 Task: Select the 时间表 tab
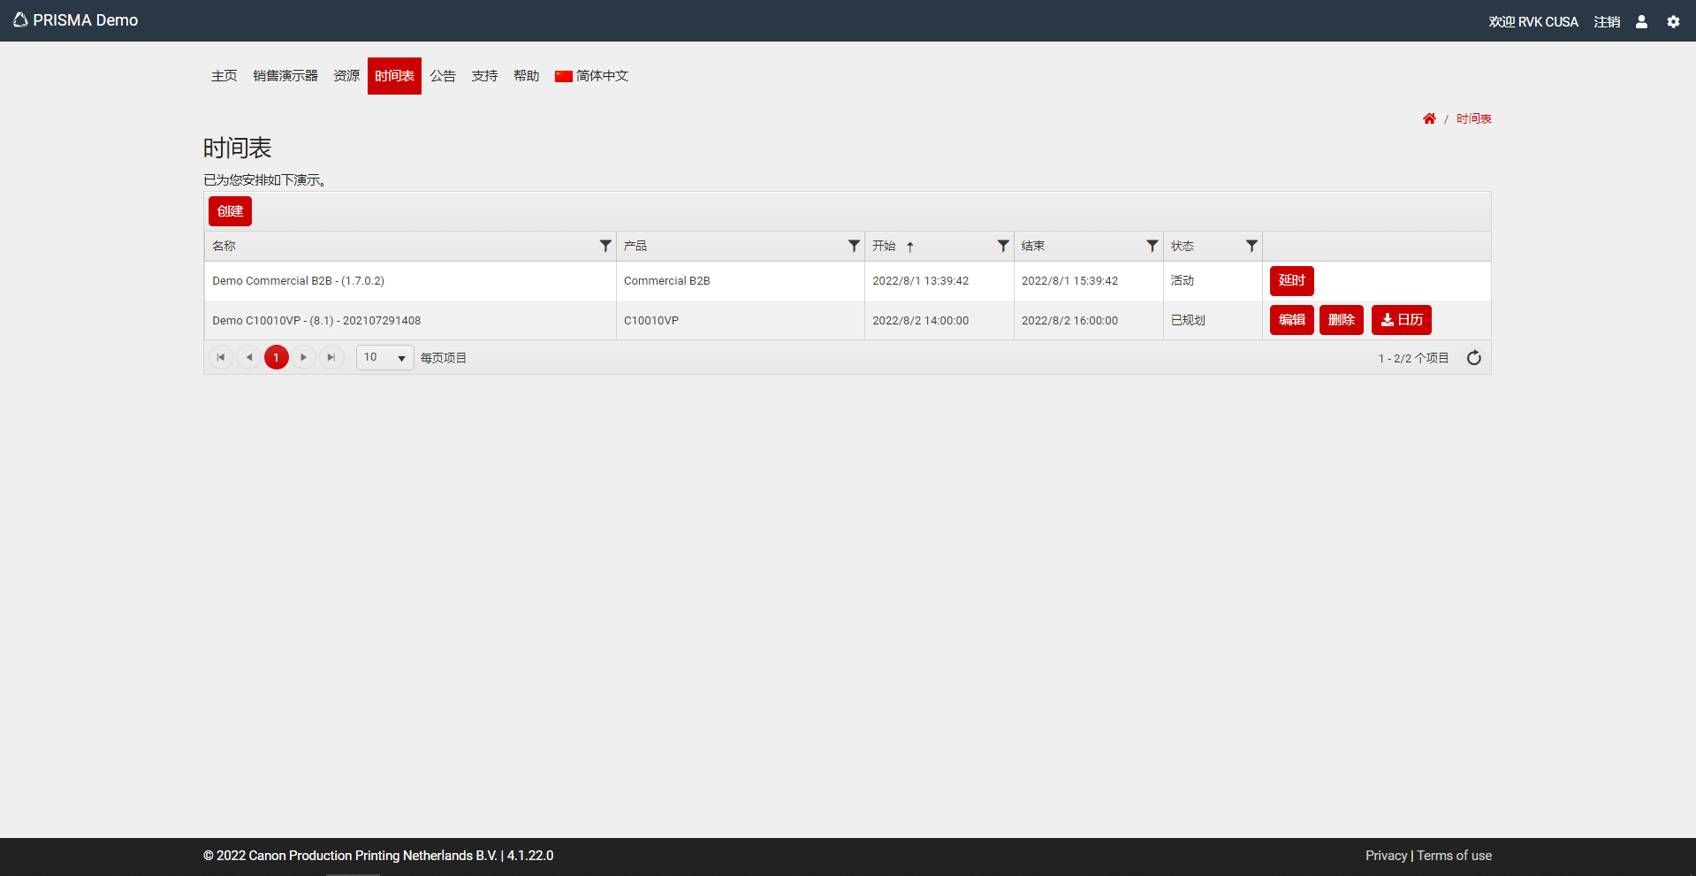click(x=394, y=76)
